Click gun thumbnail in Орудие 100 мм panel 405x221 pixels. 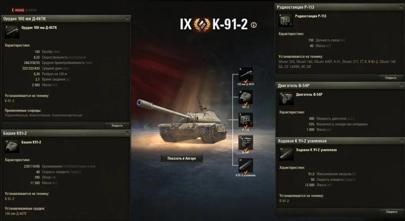tap(12, 32)
